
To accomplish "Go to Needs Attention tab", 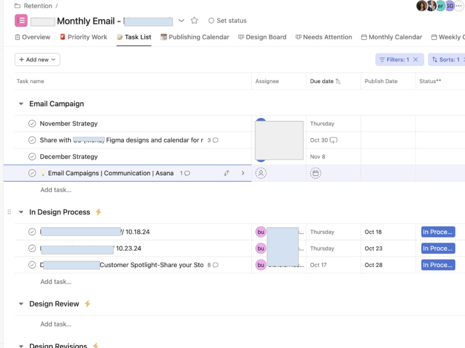I will pyautogui.click(x=324, y=37).
